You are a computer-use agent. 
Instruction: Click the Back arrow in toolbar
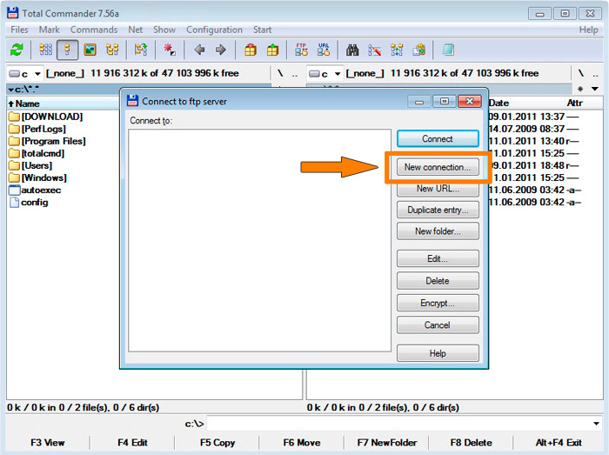pyautogui.click(x=199, y=50)
